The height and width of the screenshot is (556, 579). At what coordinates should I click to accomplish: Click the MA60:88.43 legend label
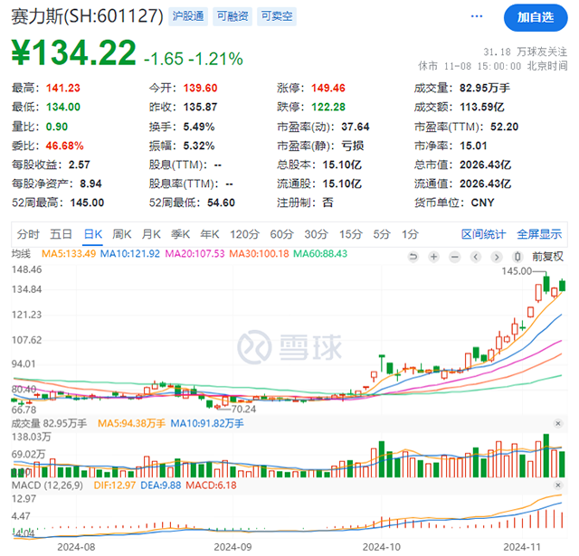320,254
